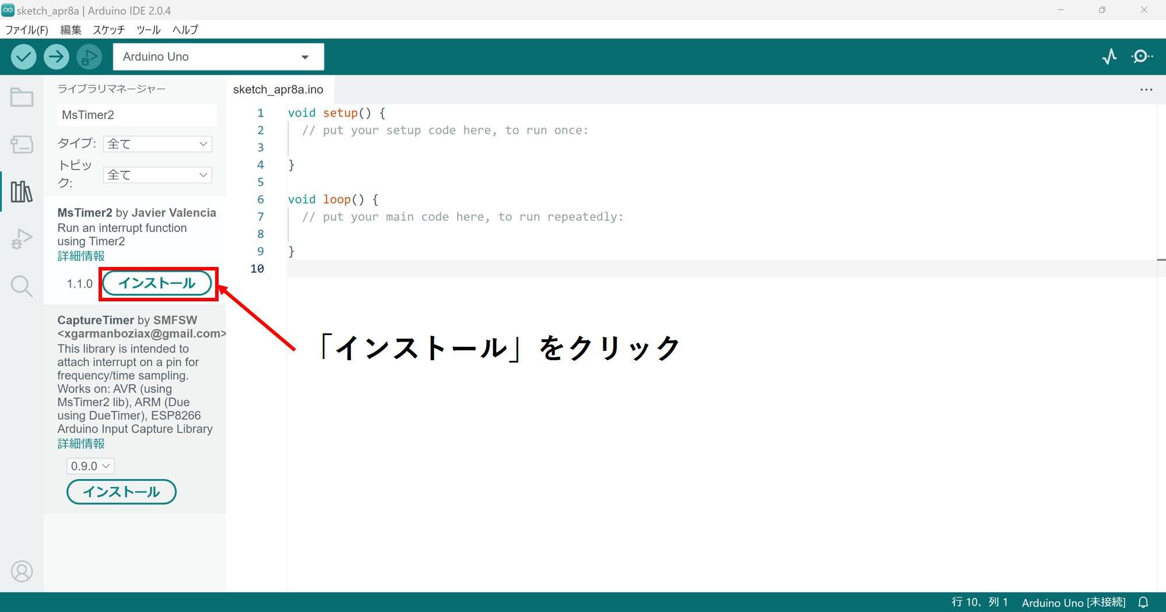Open 詳細情報 link for MsTimer2

[80, 256]
